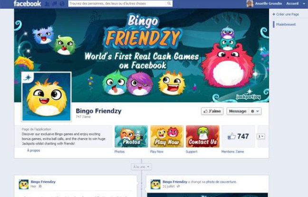Click the Message button
Viewport: 308px width, 197px height.
pyautogui.click(x=238, y=111)
